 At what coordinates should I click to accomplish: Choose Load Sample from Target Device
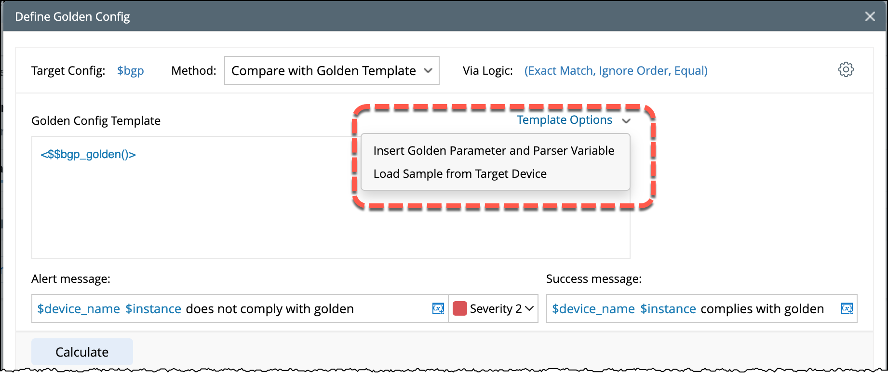460,174
